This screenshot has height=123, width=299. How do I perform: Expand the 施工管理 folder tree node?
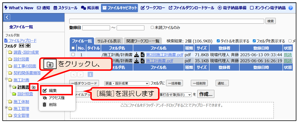(x=6, y=108)
